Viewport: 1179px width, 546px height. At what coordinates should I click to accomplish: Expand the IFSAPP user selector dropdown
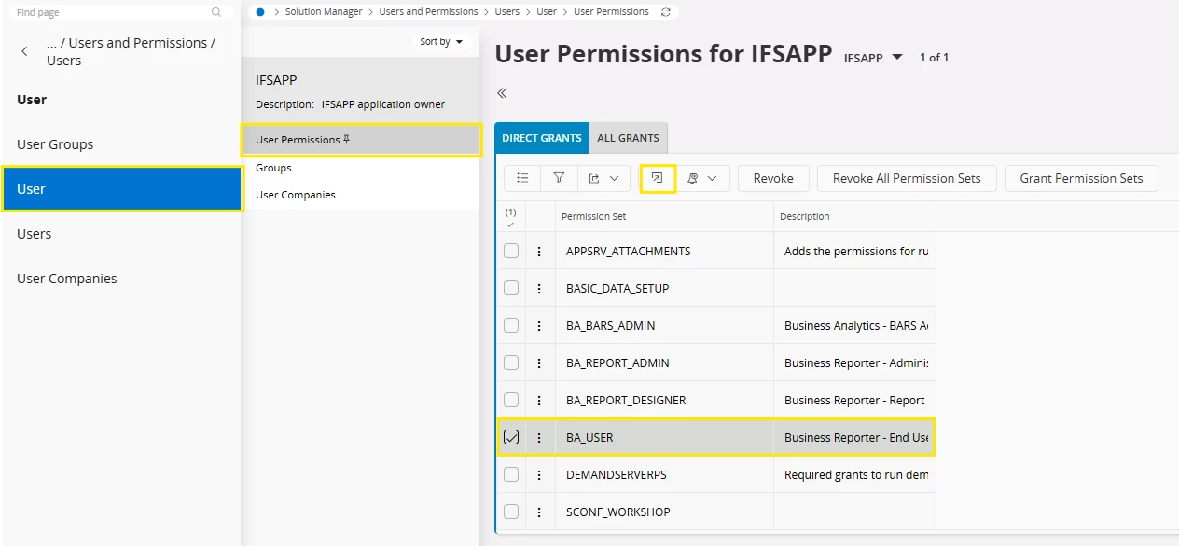(873, 58)
